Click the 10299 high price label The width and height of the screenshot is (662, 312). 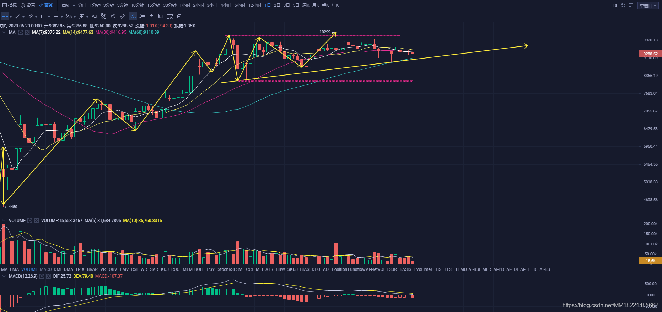coord(325,32)
